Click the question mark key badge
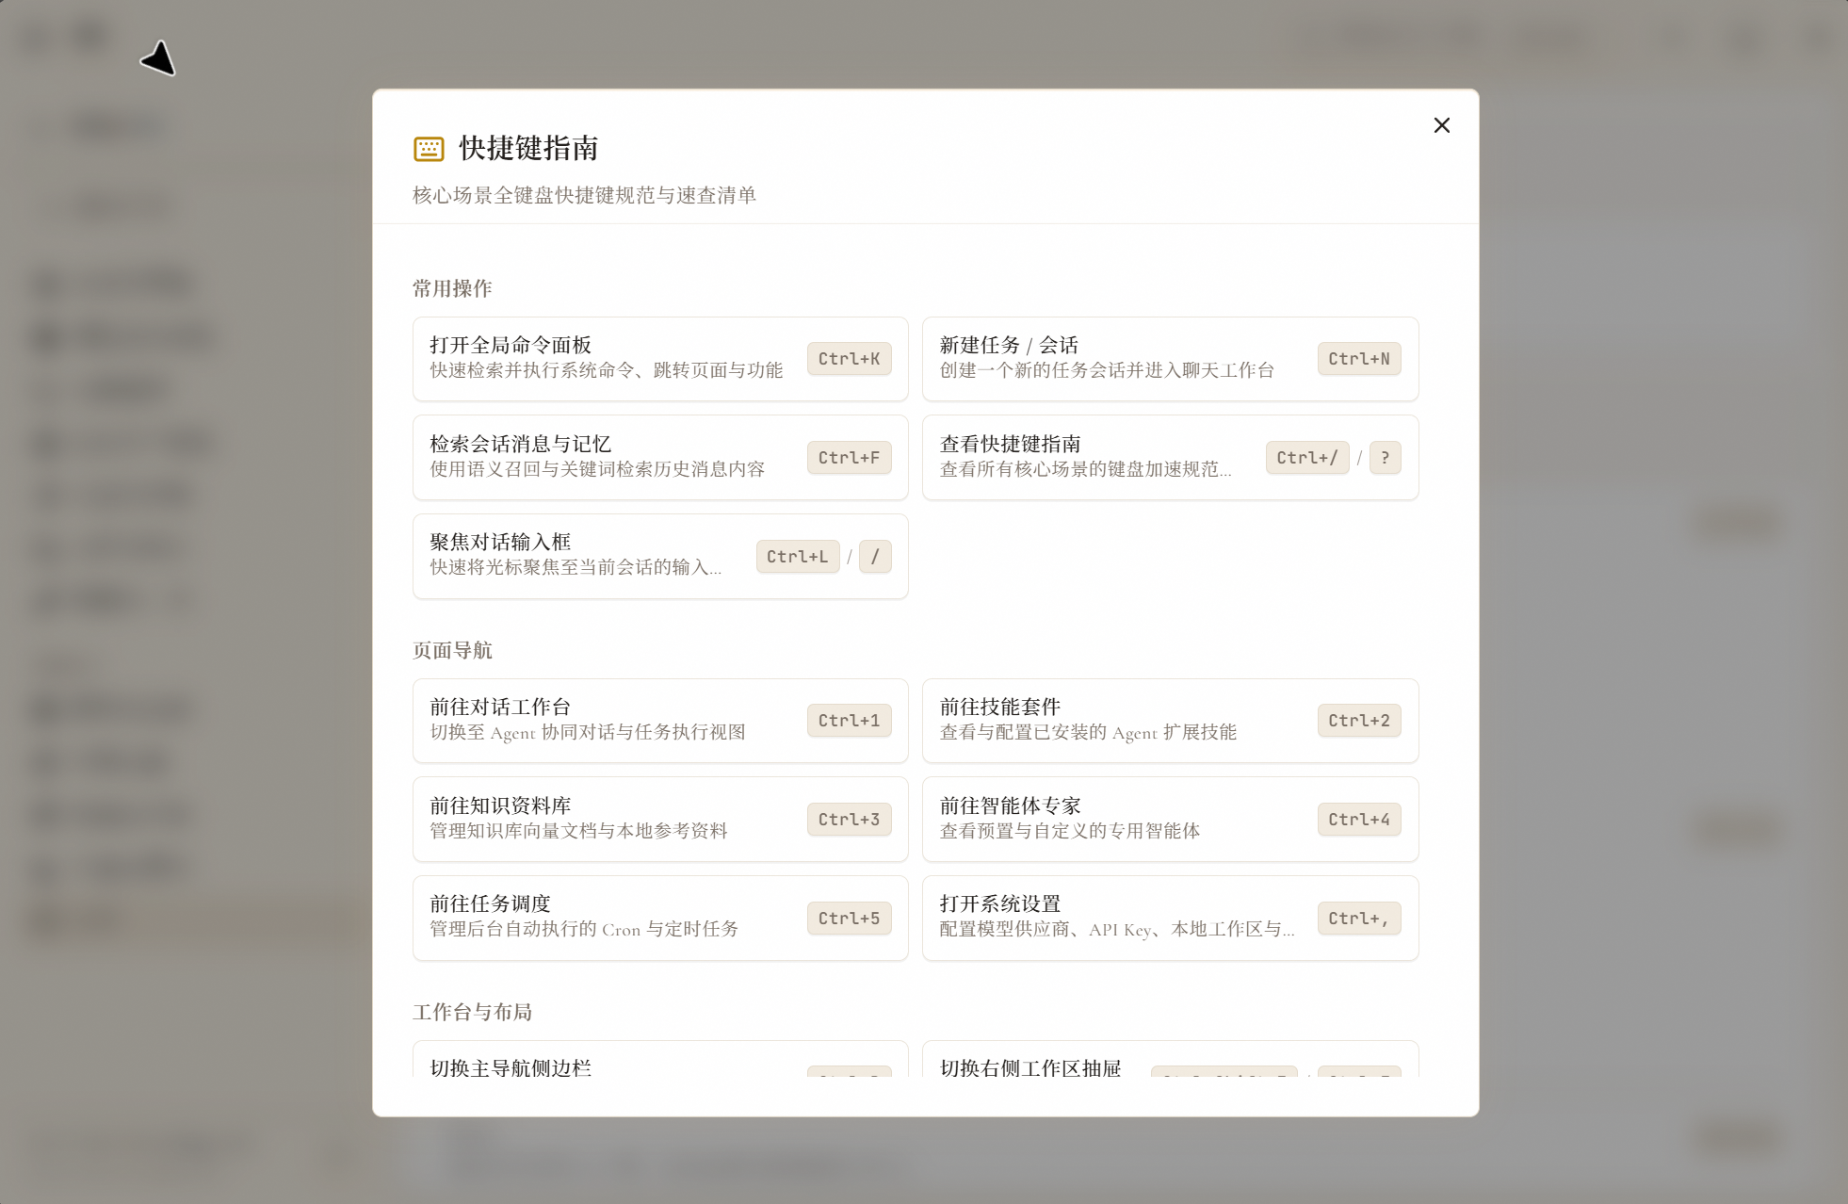The width and height of the screenshot is (1848, 1204). (1385, 458)
